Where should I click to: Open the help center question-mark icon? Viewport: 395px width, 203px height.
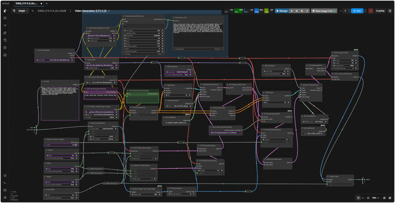pos(5,176)
